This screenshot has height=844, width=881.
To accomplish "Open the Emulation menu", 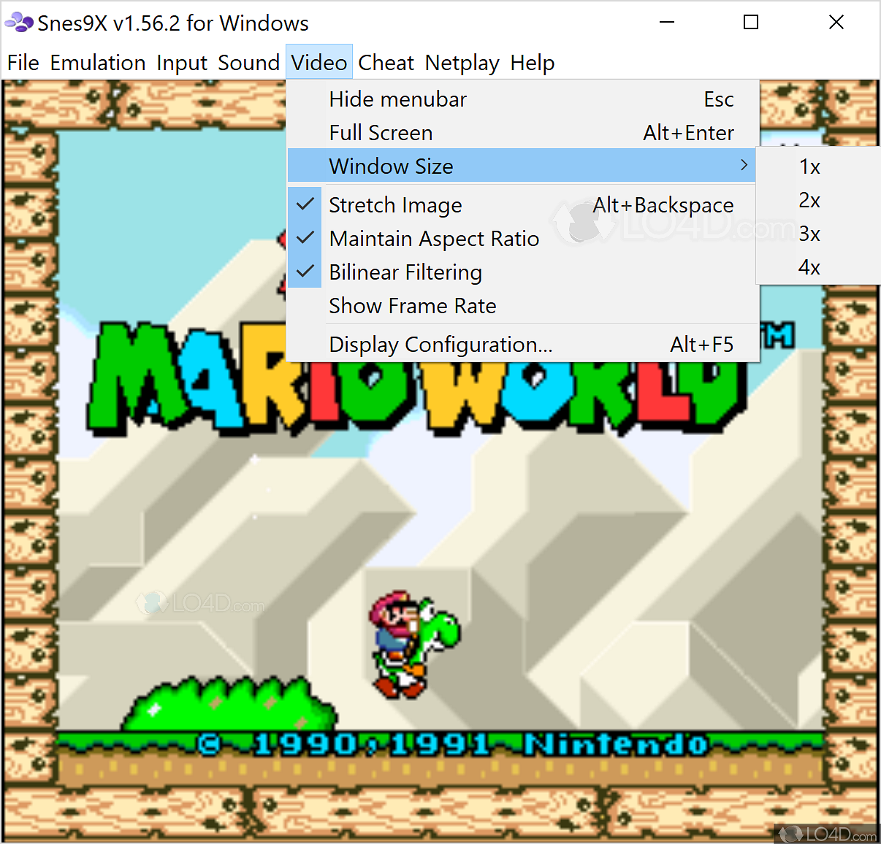I will point(98,63).
